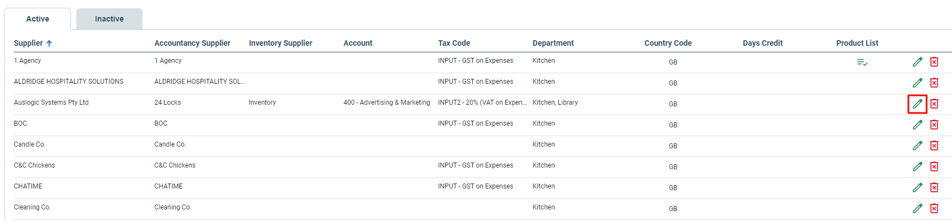The width and height of the screenshot is (952, 221).
Task: Open product list for 1 Agency
Action: click(862, 62)
